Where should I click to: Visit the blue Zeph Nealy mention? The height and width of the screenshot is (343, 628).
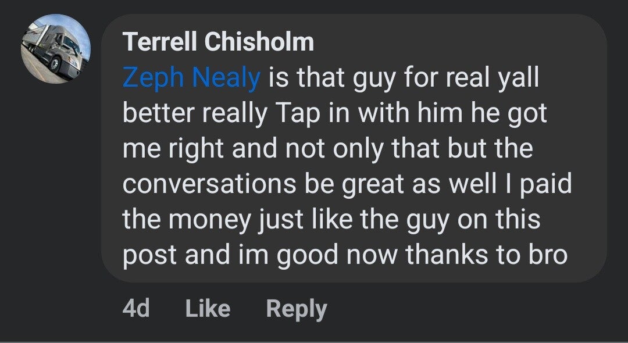[x=191, y=77]
